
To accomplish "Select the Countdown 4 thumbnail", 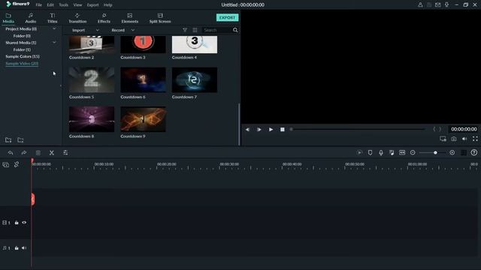I will (195, 44).
